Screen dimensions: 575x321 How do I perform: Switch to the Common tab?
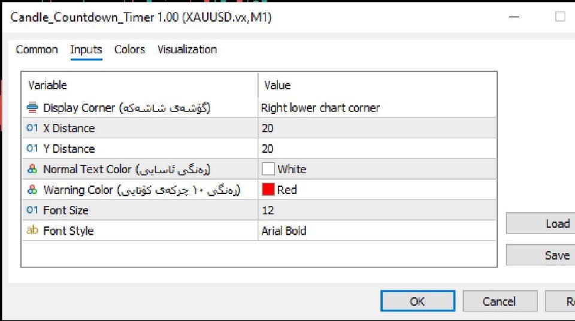click(x=37, y=50)
